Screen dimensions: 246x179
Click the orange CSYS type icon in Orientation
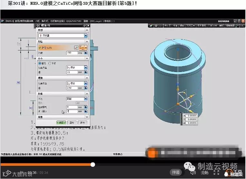coord(82,48)
